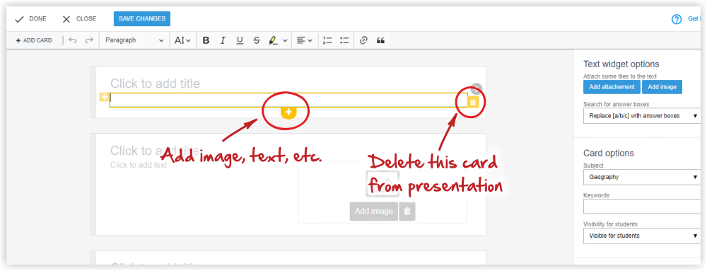Click the yellow move handle of text widget
707x271 pixels.
[x=104, y=97]
